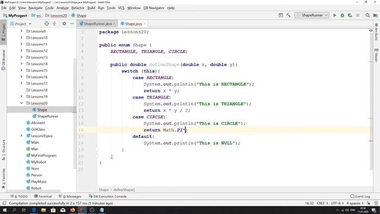
Task: Expand the Lessons15 folder
Action: 21,70
